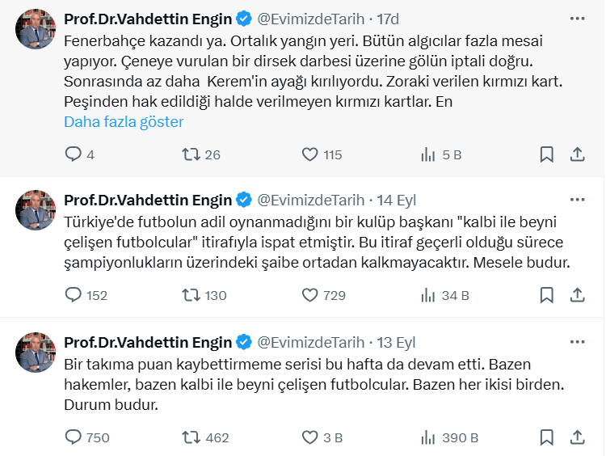Open more options on 14 Eyl tweet

click(x=578, y=200)
